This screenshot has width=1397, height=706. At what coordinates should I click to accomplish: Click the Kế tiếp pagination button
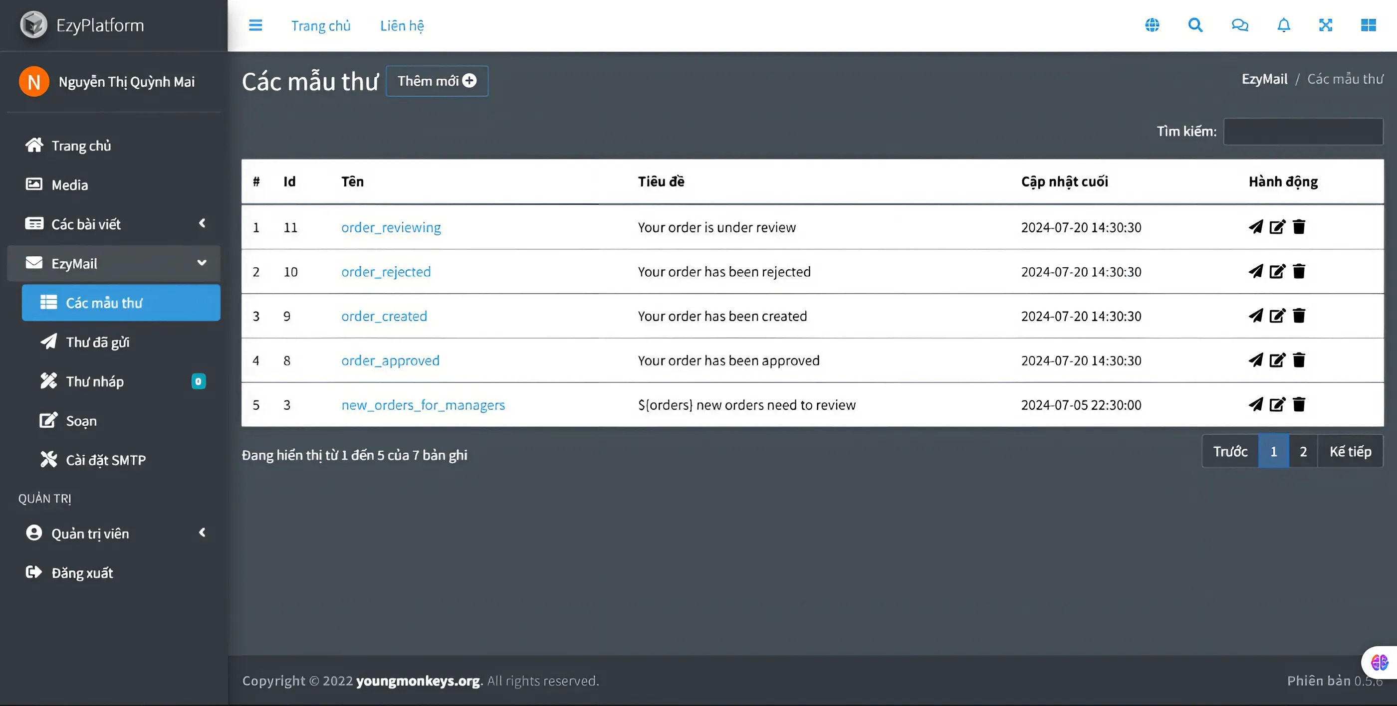1350,451
